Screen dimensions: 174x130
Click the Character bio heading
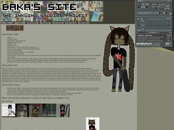point(10,65)
